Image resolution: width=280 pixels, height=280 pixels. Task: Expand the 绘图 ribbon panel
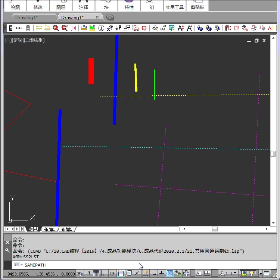(15, 7)
